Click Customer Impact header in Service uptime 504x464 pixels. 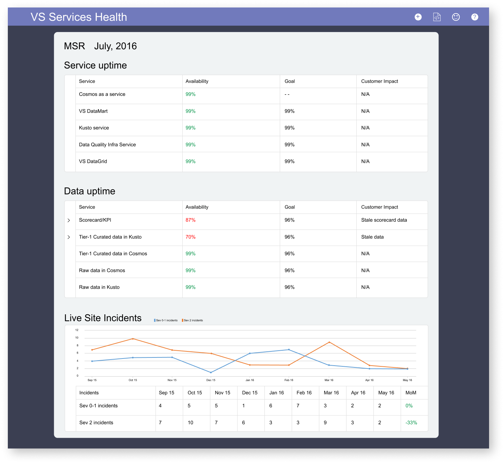click(379, 81)
